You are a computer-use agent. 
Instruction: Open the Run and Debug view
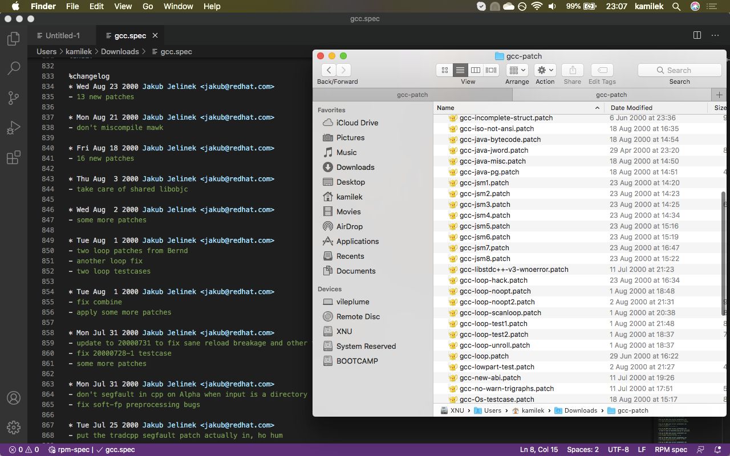(14, 128)
